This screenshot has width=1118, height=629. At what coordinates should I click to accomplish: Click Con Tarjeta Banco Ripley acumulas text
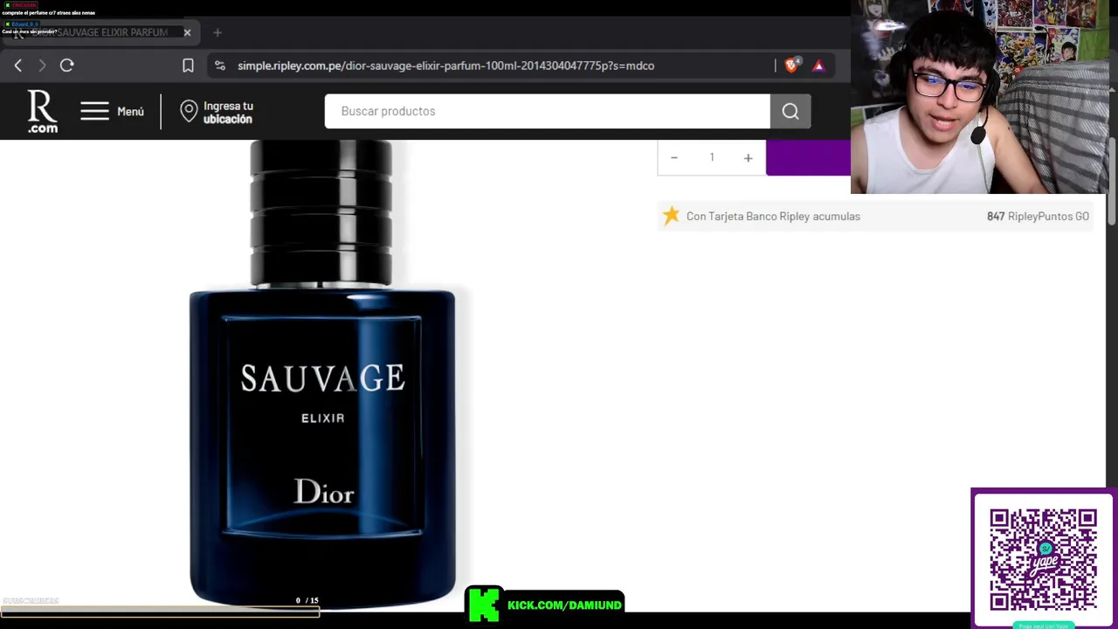click(x=773, y=216)
